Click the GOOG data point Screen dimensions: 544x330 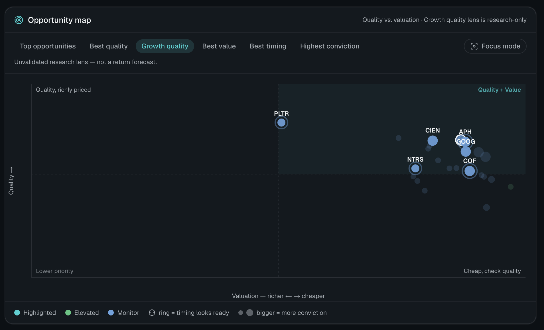[466, 151]
